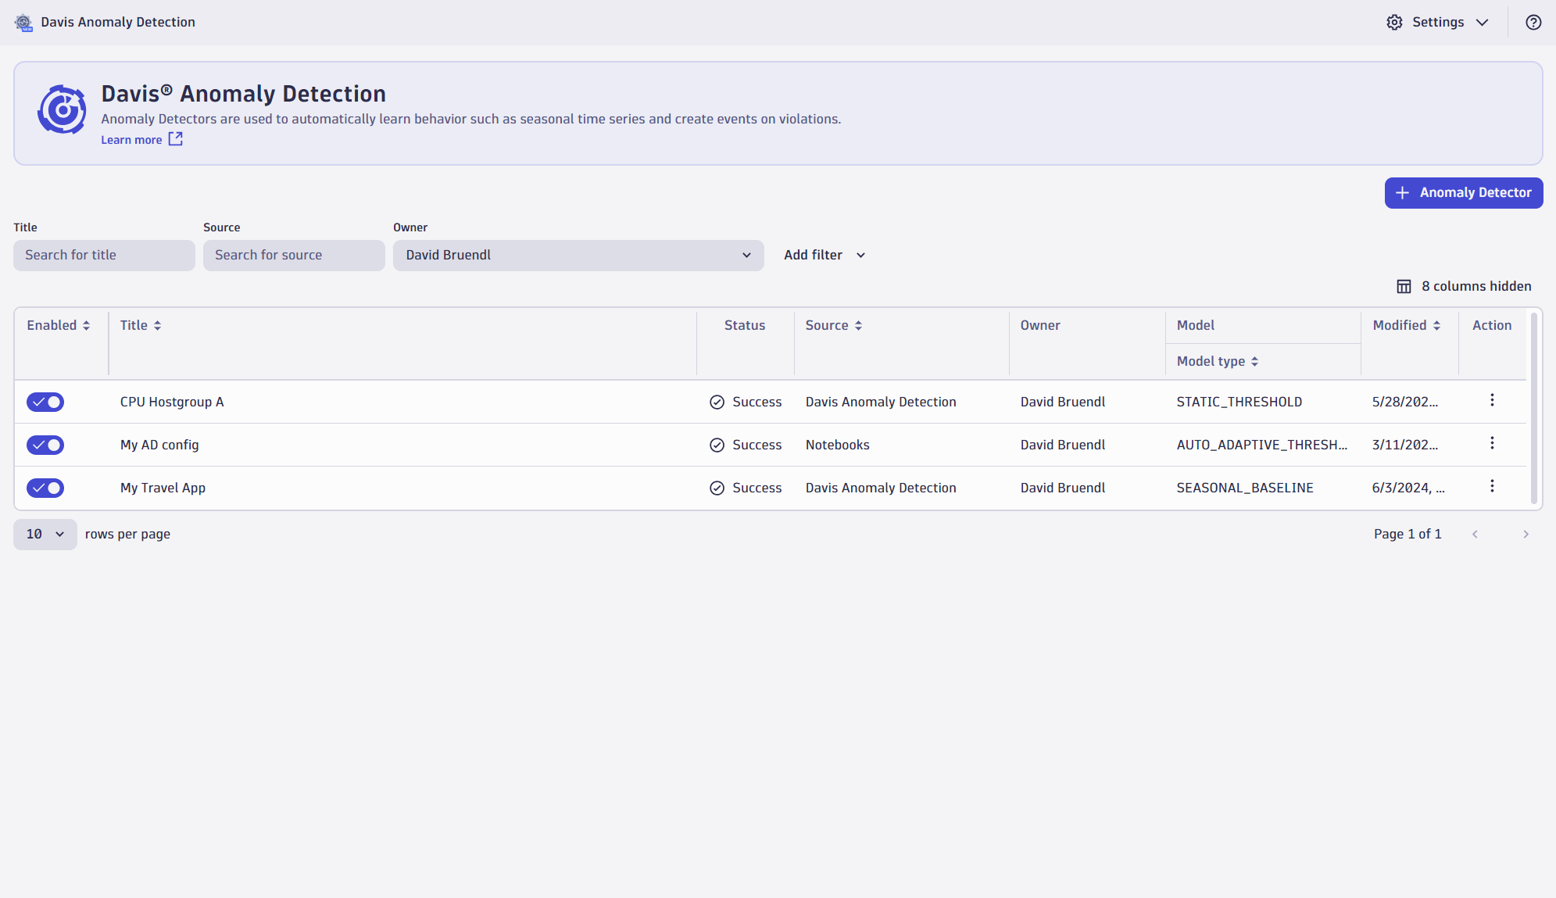1556x898 pixels.
Task: Go to next page arrow
Action: click(1526, 535)
